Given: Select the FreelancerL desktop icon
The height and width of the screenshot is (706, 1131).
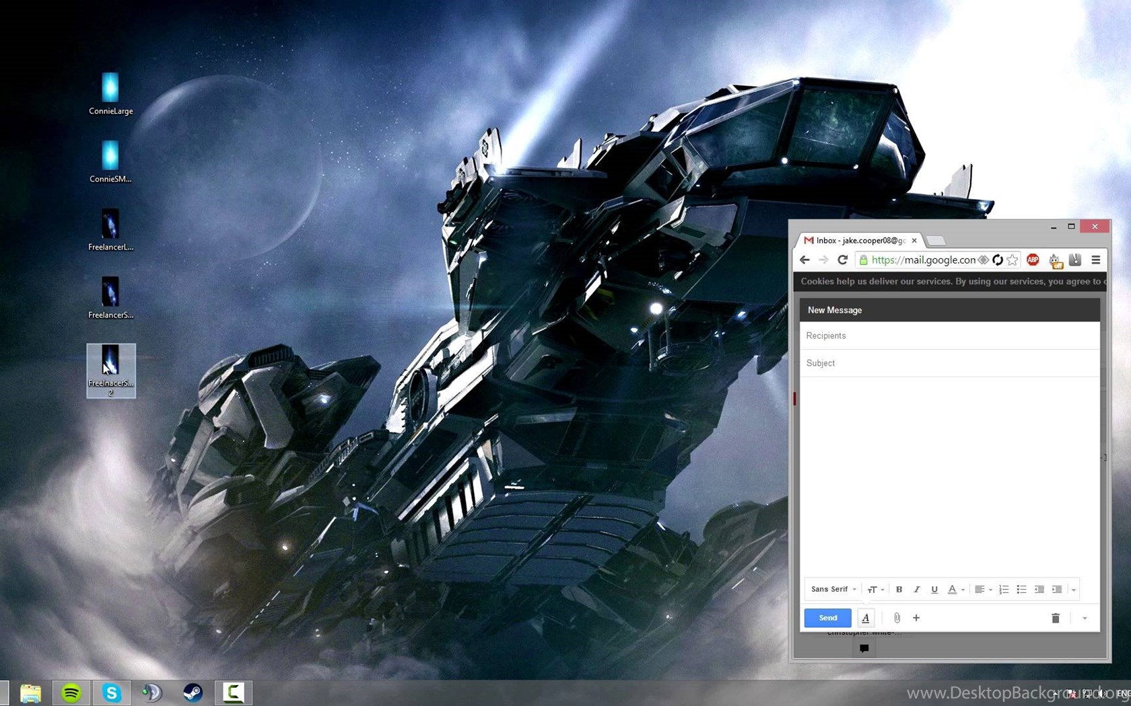Looking at the screenshot, I should (x=111, y=230).
